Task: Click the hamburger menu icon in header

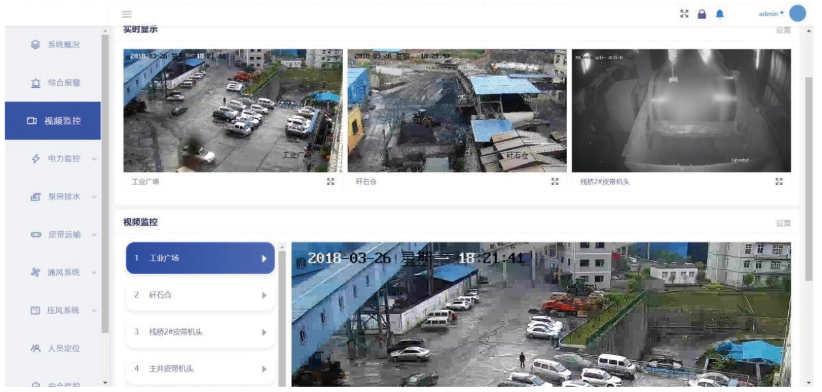Action: point(126,14)
